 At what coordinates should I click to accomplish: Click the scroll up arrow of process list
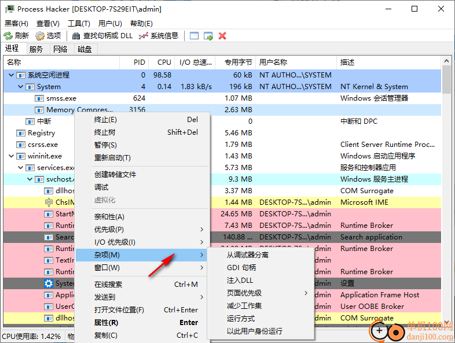pyautogui.click(x=446, y=61)
